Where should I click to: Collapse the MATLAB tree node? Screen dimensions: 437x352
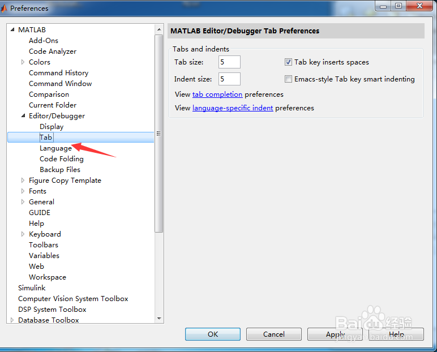12,29
